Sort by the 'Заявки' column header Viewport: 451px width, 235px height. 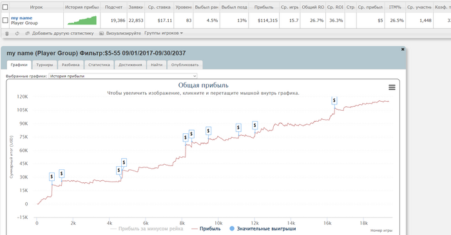[x=135, y=7]
